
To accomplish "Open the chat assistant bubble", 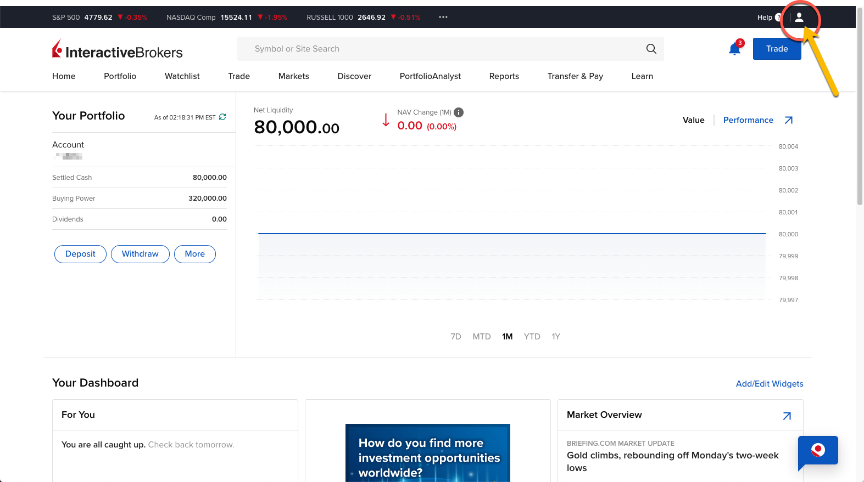I will point(818,451).
